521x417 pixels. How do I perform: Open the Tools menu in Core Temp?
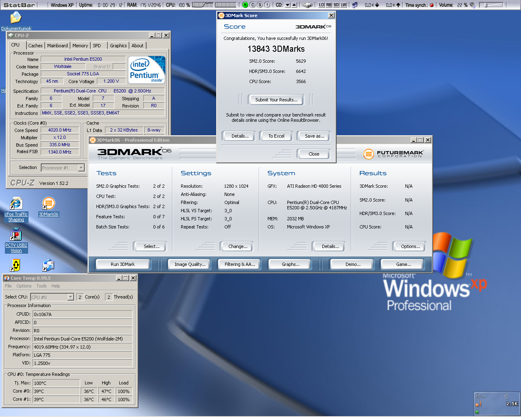[x=42, y=286]
